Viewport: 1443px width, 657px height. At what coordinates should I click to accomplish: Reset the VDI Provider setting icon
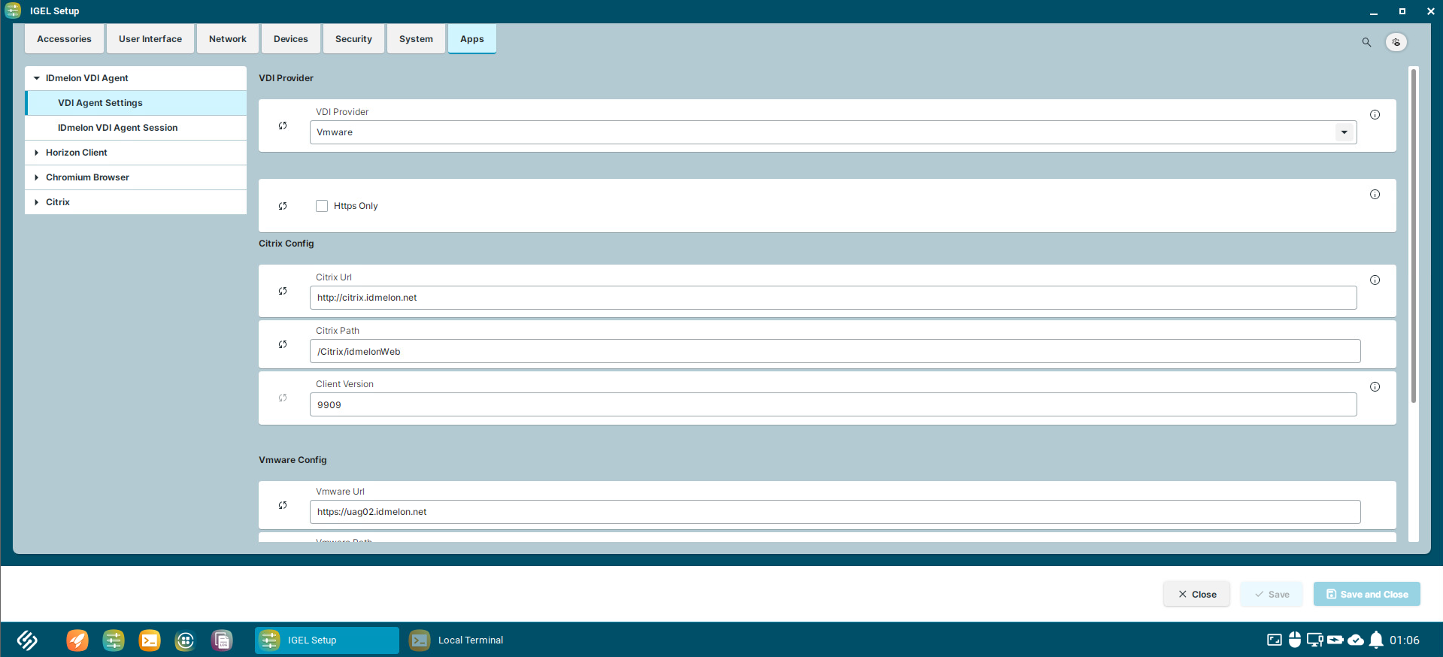tap(283, 126)
